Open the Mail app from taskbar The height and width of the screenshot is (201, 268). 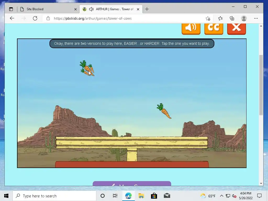(x=167, y=196)
